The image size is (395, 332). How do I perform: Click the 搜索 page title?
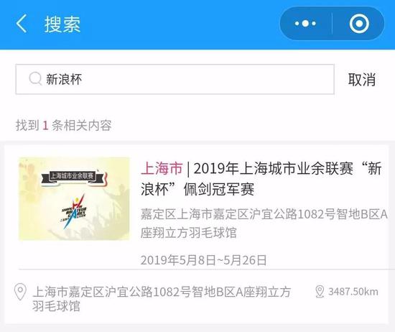point(62,24)
